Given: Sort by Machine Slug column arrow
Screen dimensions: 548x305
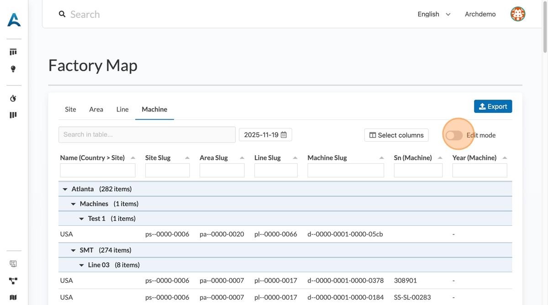Looking at the screenshot, I should point(381,158).
